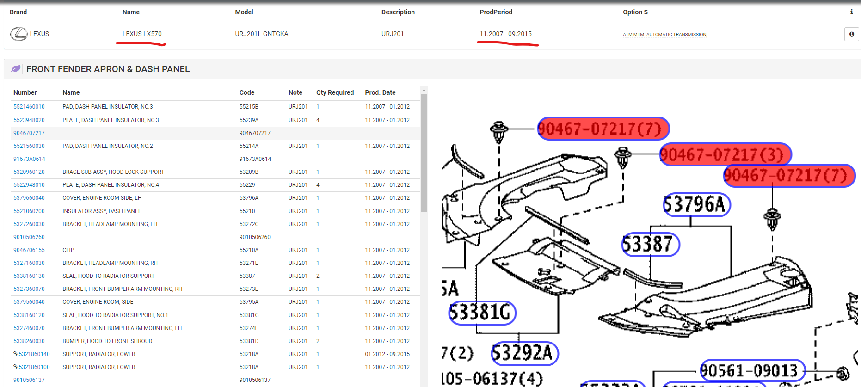Open part number 5321860140
The image size is (861, 387).
[x=34, y=354]
